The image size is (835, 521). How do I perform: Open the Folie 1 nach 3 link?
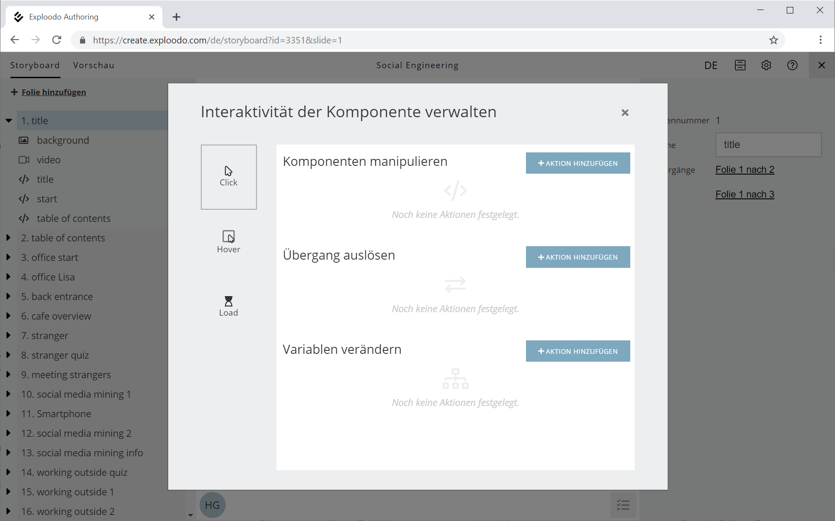point(745,194)
